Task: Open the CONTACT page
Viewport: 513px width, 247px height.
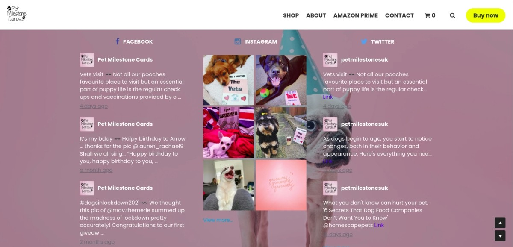Action: pos(399,15)
